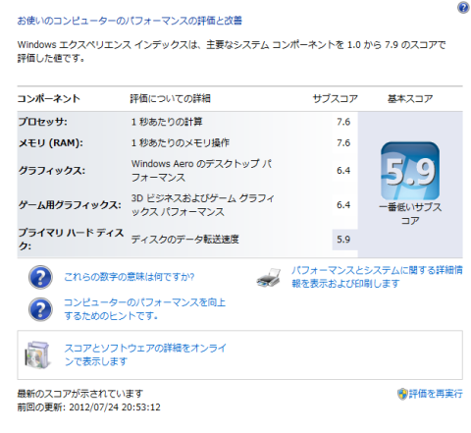Click the text 1 秒あたりのメモリ操作
The image size is (471, 433).
181,143
